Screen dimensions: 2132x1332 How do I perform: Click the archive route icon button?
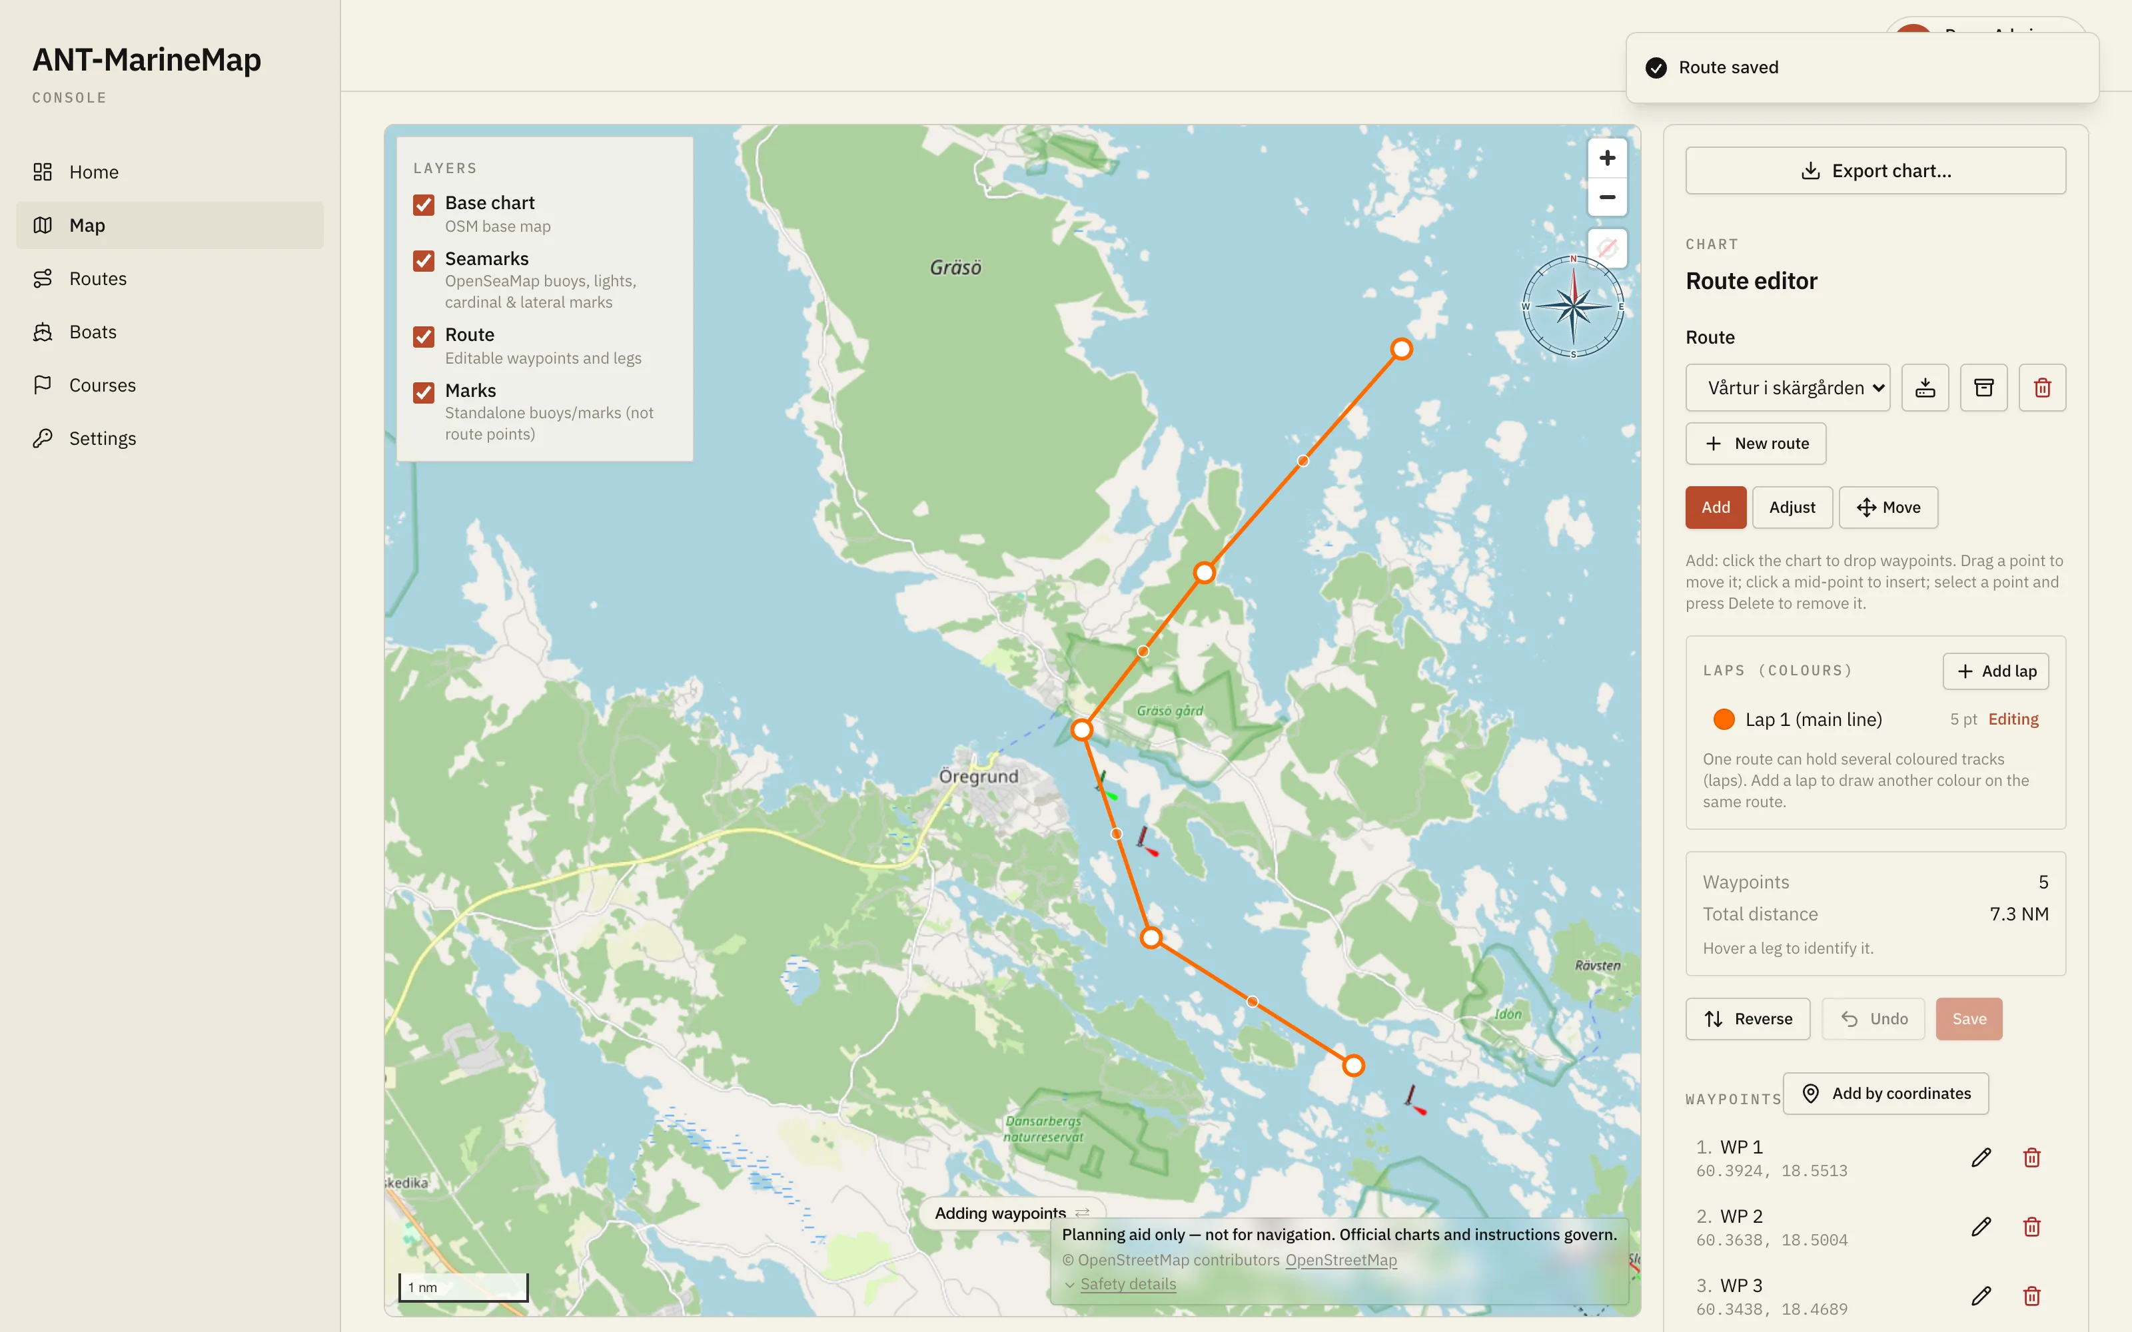tap(1984, 388)
